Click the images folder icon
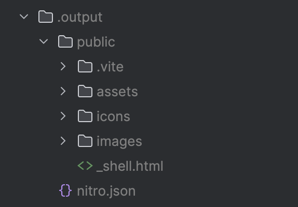Image resolution: width=298 pixels, height=207 pixels. (85, 141)
